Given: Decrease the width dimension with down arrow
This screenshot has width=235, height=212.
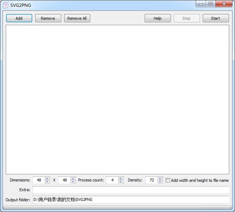Looking at the screenshot, I should (47, 181).
